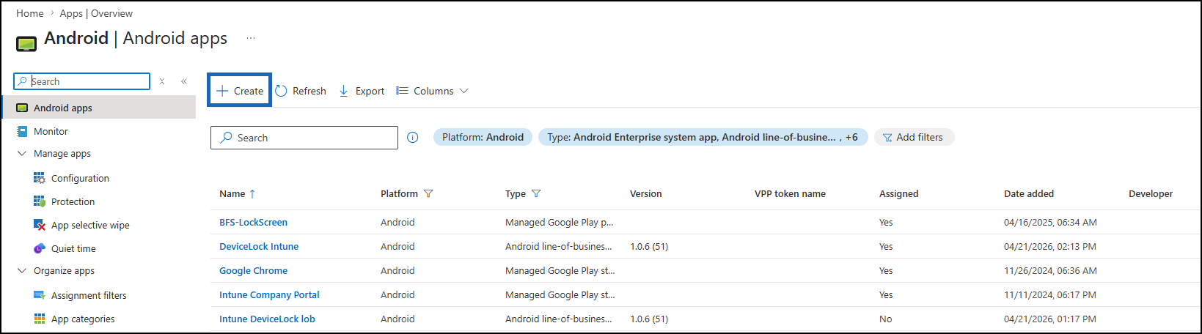Clear the sidebar search with X icon
Viewport: 1202px width, 334px height.
click(162, 81)
